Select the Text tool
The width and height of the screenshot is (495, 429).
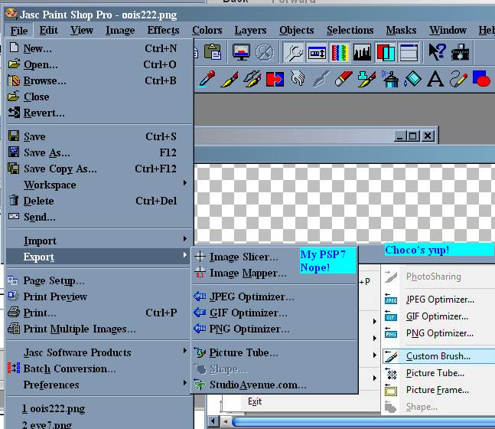coord(435,79)
